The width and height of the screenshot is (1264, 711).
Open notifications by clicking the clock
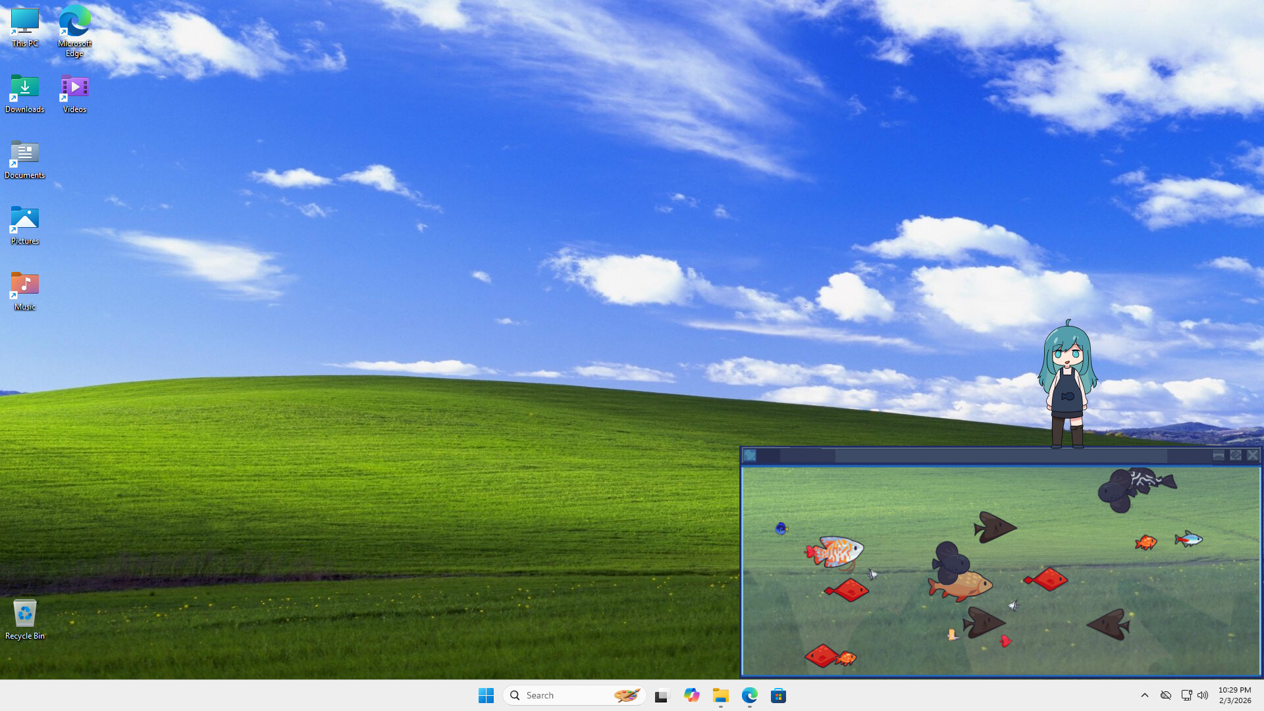[1234, 695]
